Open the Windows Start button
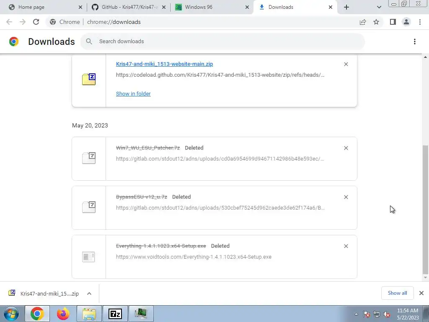 (x=11, y=314)
